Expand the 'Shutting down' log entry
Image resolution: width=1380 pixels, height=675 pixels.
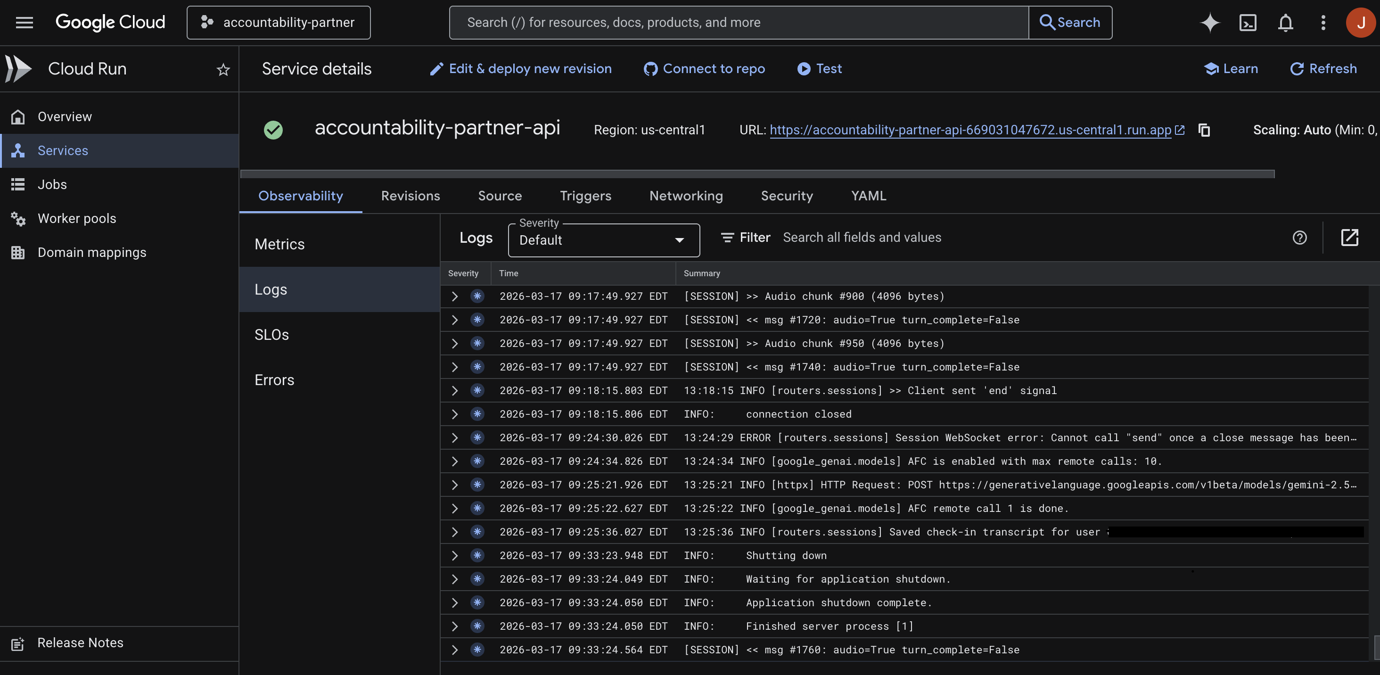click(x=454, y=556)
